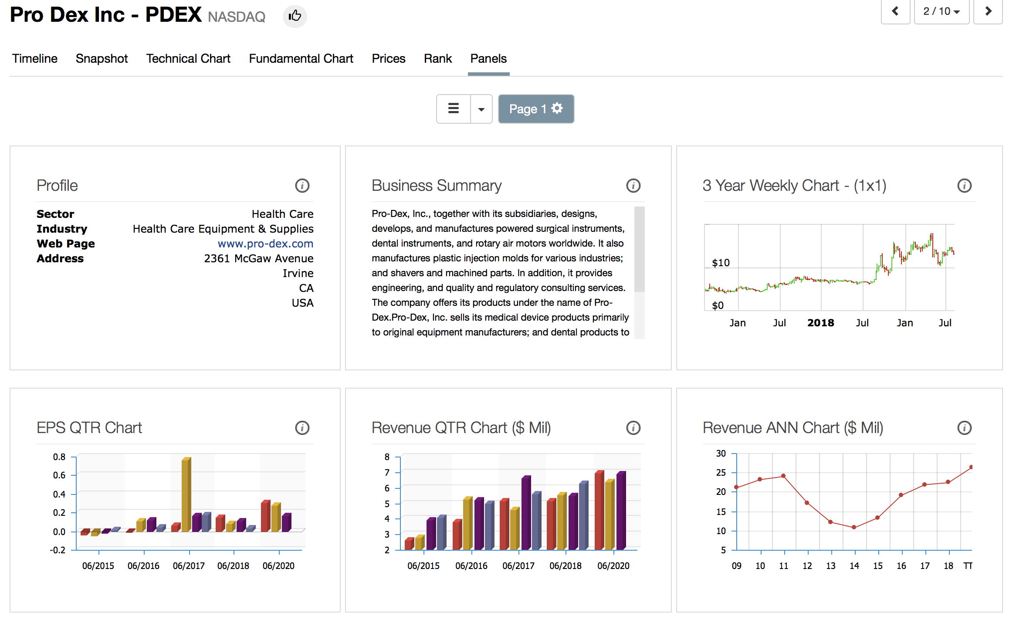Screen dimensions: 1016x623
Task: Switch to the Rank tab
Action: [438, 58]
